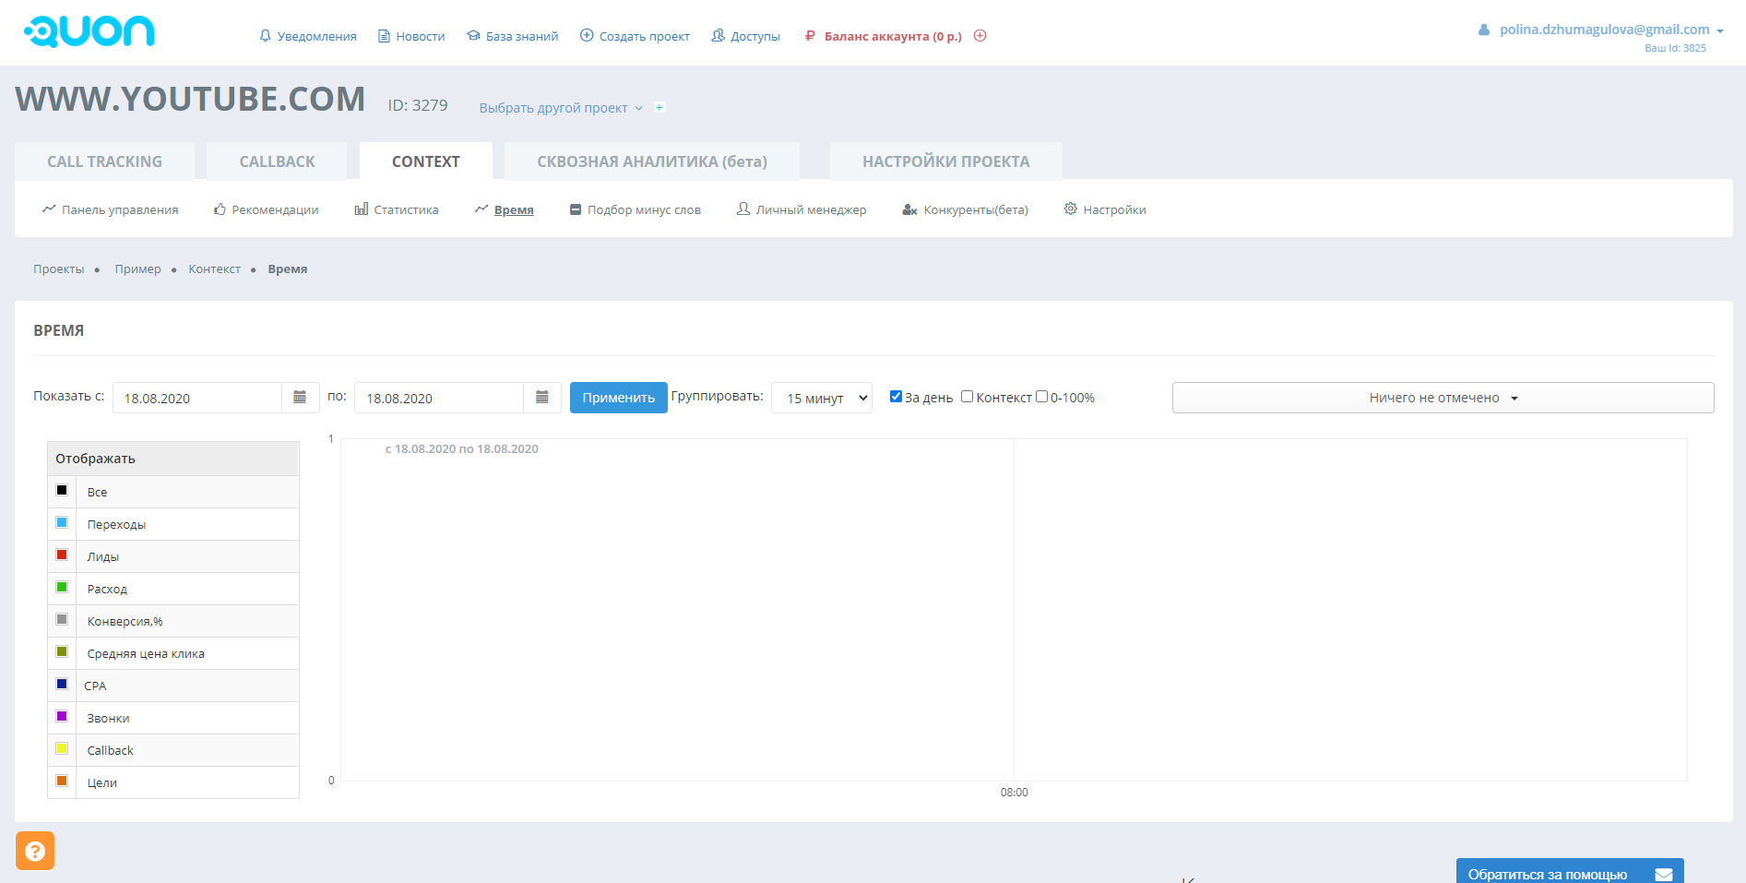Click the purple Звонки color swatch
Viewport: 1746px width, 883px height.
coord(62,716)
